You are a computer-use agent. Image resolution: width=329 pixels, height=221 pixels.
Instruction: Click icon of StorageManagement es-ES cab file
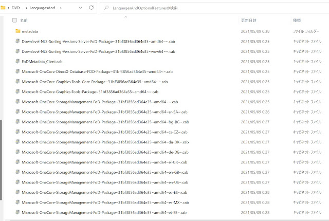(17, 192)
